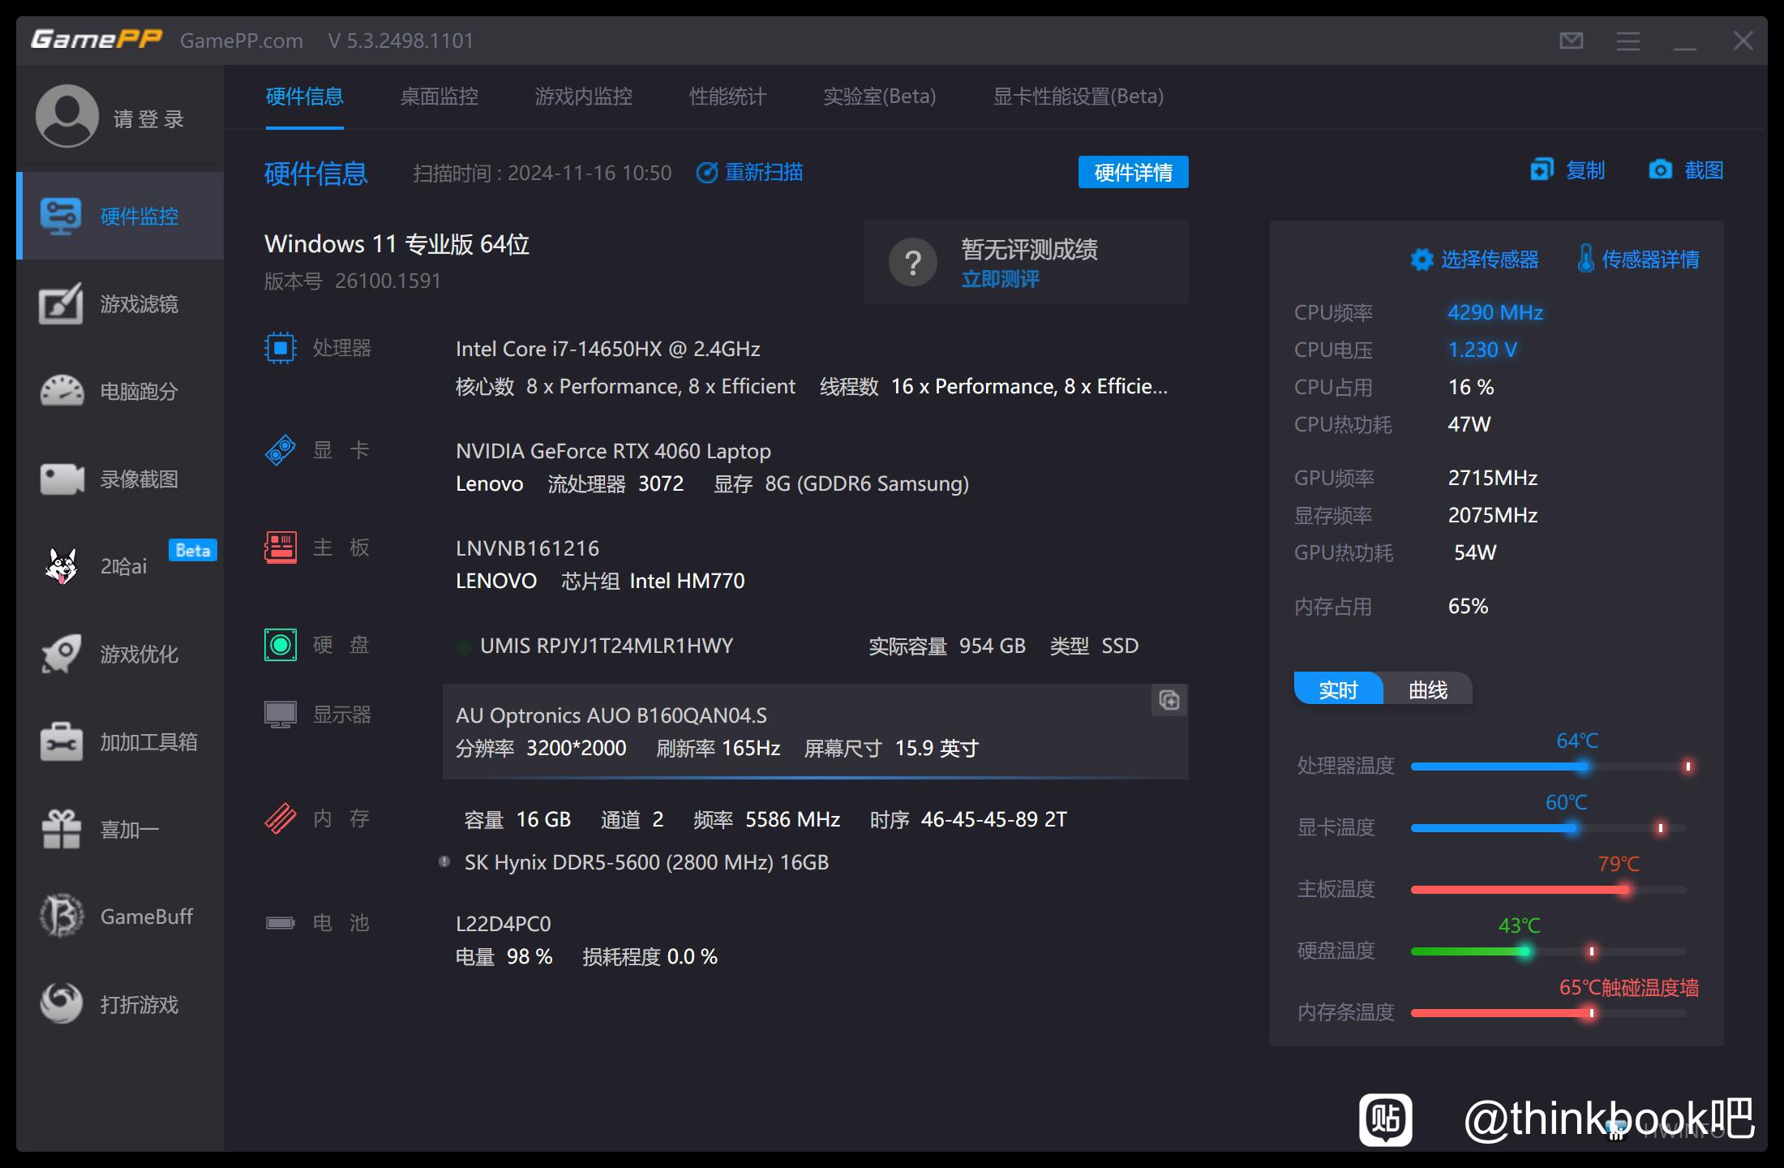Open 录像截图 in the sidebar
Image resolution: width=1784 pixels, height=1168 pixels.
pyautogui.click(x=120, y=479)
